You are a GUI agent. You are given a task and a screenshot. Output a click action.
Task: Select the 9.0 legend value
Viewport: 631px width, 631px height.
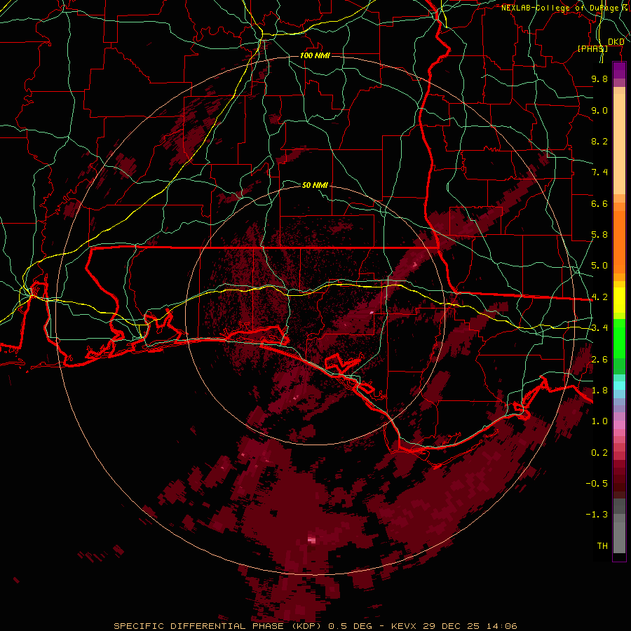(x=599, y=110)
